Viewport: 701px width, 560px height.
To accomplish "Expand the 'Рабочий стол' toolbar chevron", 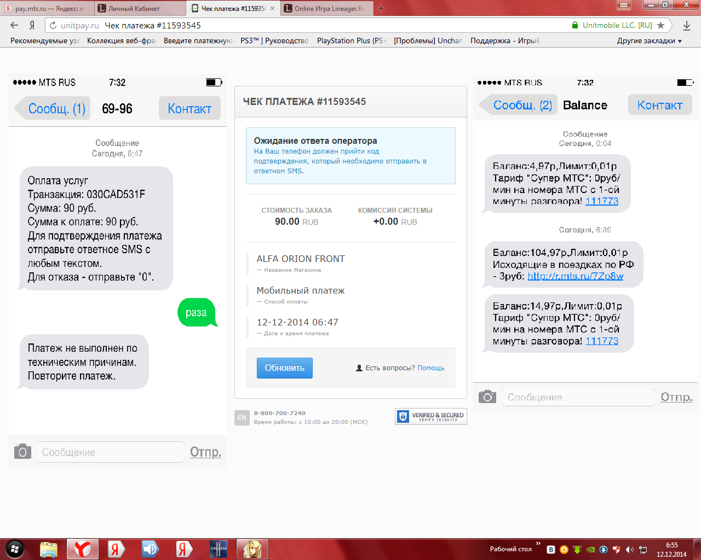I will 538,544.
